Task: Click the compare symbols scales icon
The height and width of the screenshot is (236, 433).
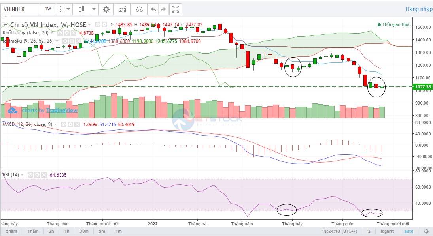Action: click(140, 9)
